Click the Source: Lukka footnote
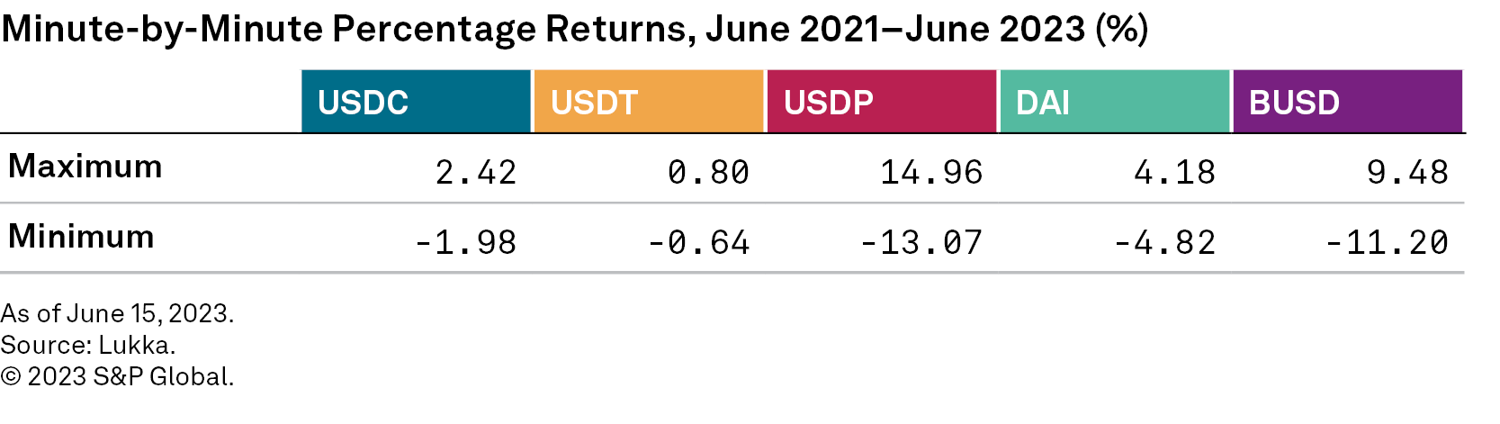 pyautogui.click(x=88, y=345)
